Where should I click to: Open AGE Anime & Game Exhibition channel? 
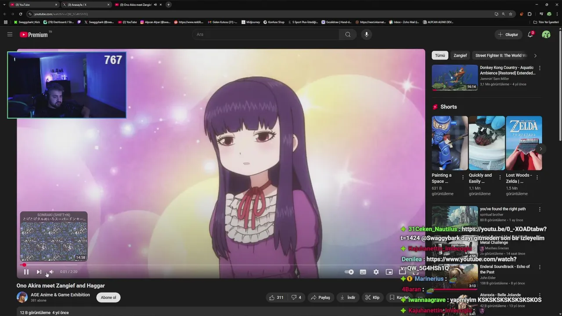[60, 294]
